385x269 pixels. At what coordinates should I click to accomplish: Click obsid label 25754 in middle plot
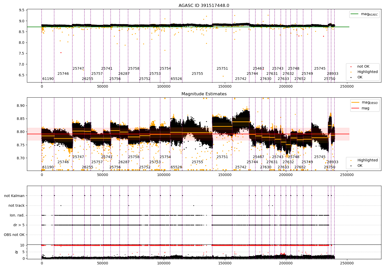(165, 157)
